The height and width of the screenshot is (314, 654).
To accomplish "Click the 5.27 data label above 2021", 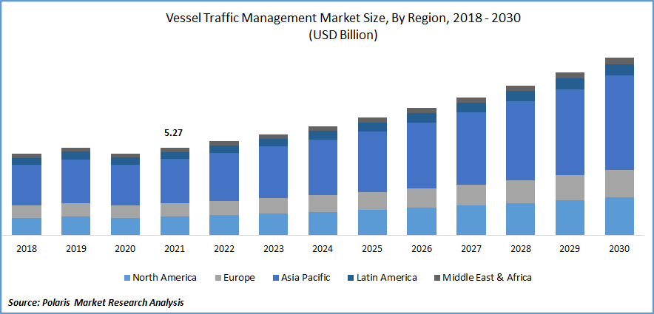I will (175, 133).
